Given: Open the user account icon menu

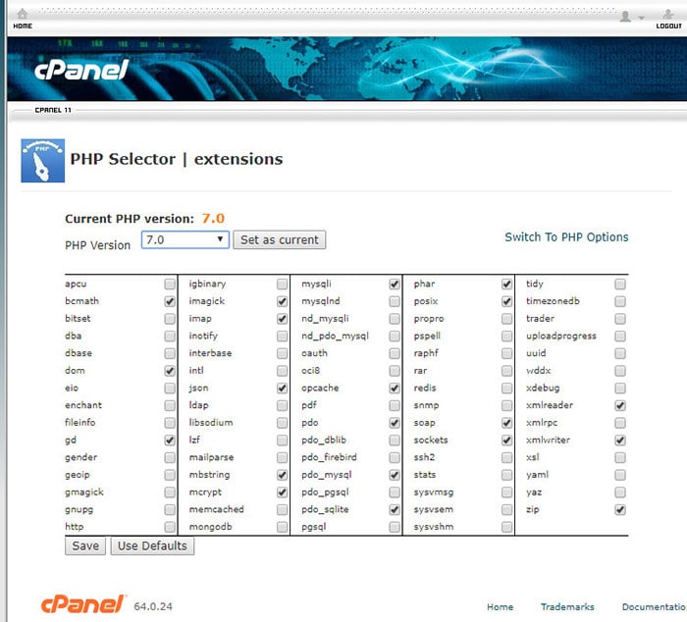Looking at the screenshot, I should [x=625, y=17].
